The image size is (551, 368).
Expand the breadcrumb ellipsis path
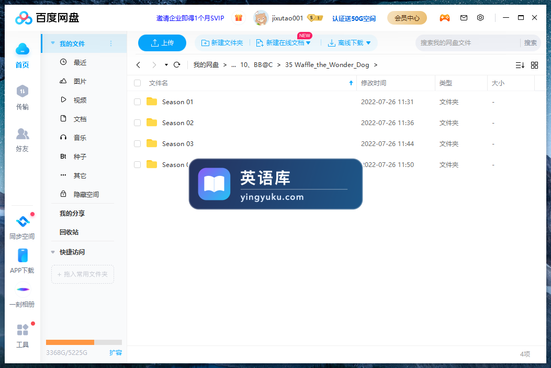click(234, 65)
